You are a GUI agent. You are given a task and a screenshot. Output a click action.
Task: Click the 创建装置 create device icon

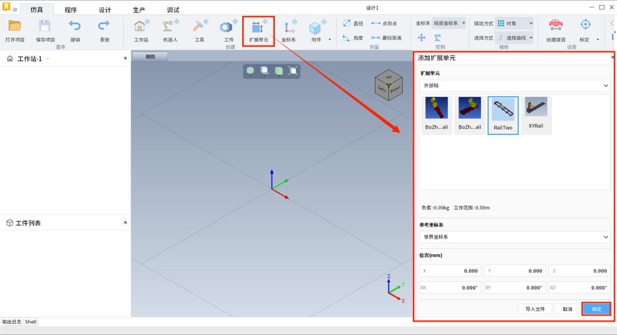coord(556,25)
